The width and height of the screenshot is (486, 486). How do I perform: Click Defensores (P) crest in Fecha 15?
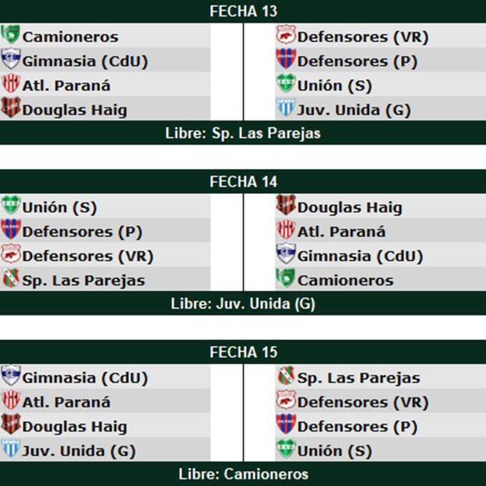pos(286,425)
